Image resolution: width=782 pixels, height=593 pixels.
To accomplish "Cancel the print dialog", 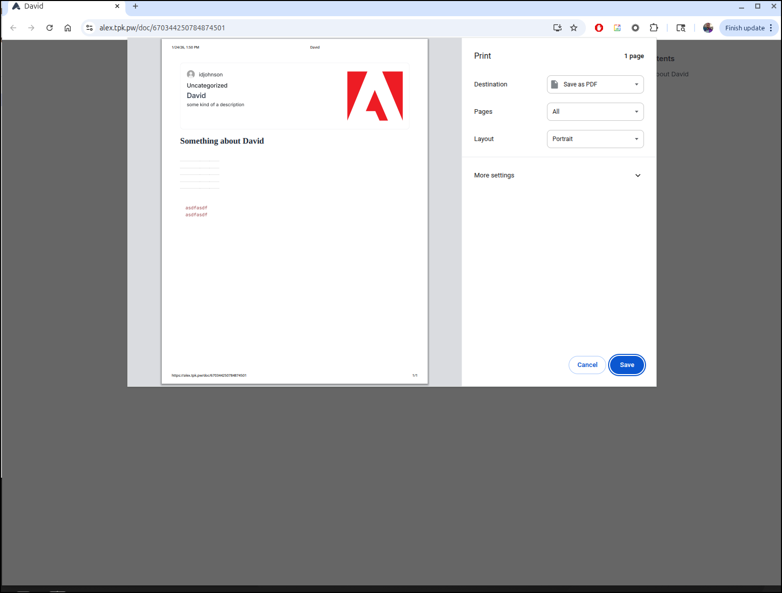I will [x=587, y=365].
